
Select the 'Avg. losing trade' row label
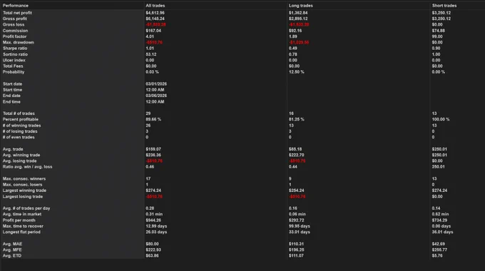pos(19,161)
